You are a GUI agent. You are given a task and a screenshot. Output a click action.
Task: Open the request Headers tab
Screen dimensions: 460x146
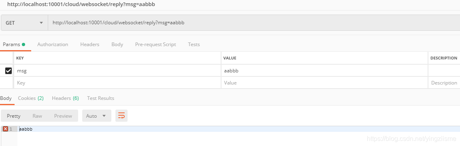90,44
